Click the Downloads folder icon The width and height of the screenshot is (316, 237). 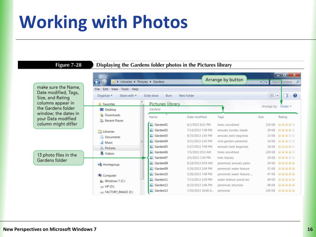click(102, 115)
